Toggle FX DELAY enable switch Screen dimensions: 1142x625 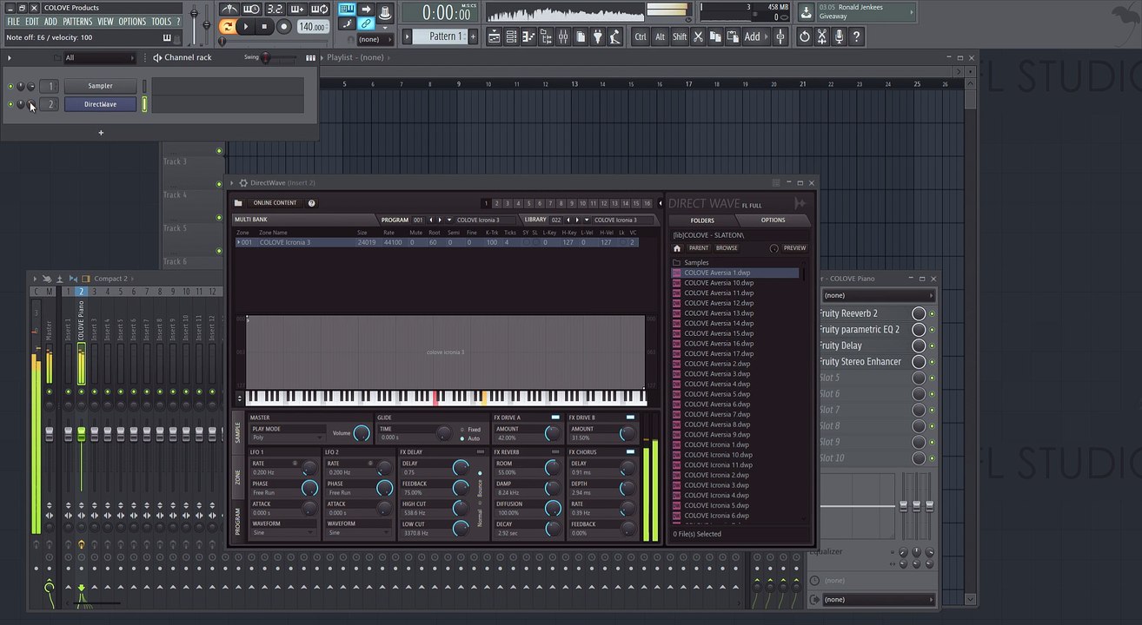click(481, 452)
